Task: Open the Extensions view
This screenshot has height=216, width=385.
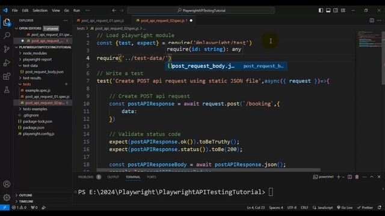Action: click(7, 76)
